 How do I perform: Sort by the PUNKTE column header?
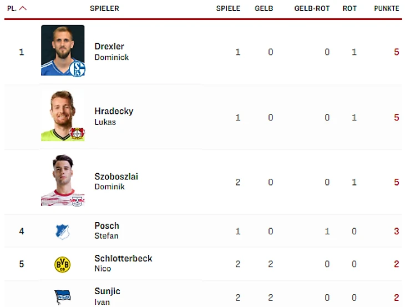(x=386, y=8)
